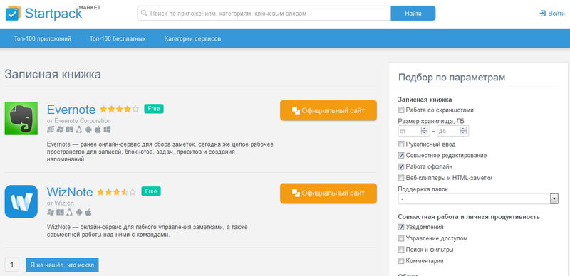The height and width of the screenshot is (276, 570).
Task: Click the web platform icon under Evernote
Action: point(51,129)
